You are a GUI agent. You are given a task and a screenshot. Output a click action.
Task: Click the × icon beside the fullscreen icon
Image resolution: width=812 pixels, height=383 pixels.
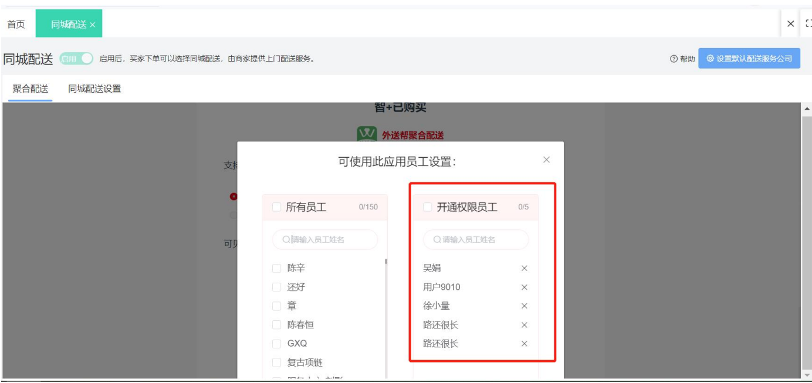[x=791, y=23]
